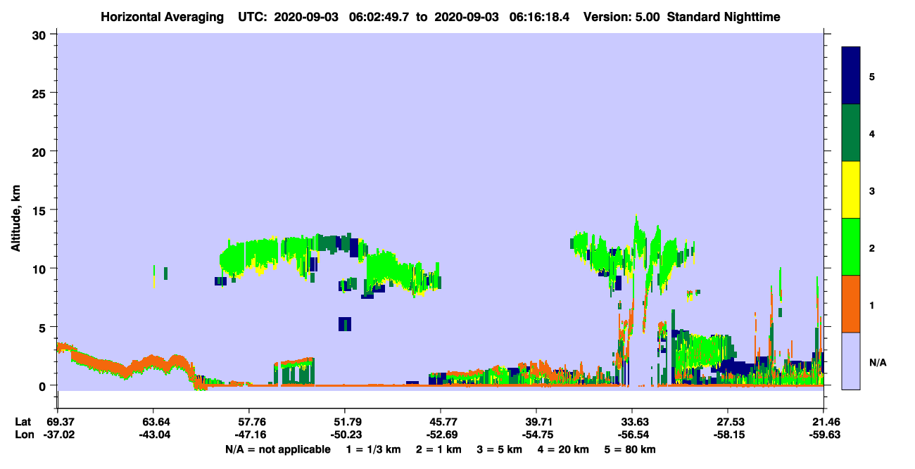This screenshot has height=469, width=915.
Task: Click longitude value -54.75
Action: tap(536, 435)
